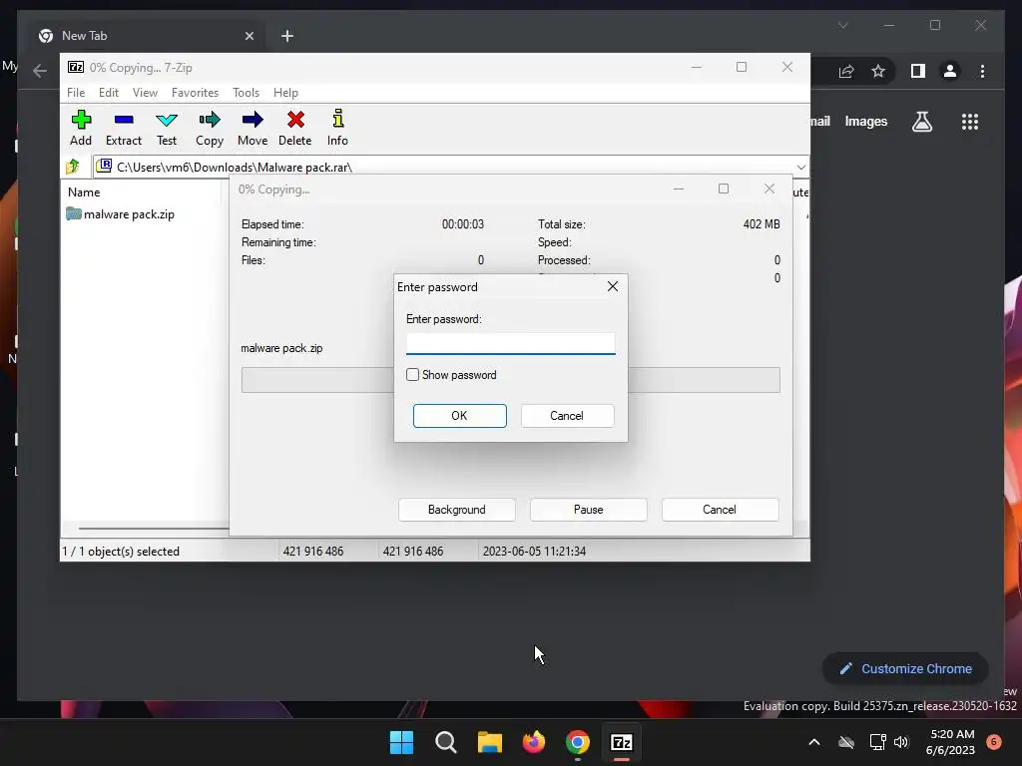This screenshot has width=1022, height=766.
Task: Click the Background button
Action: tap(456, 510)
